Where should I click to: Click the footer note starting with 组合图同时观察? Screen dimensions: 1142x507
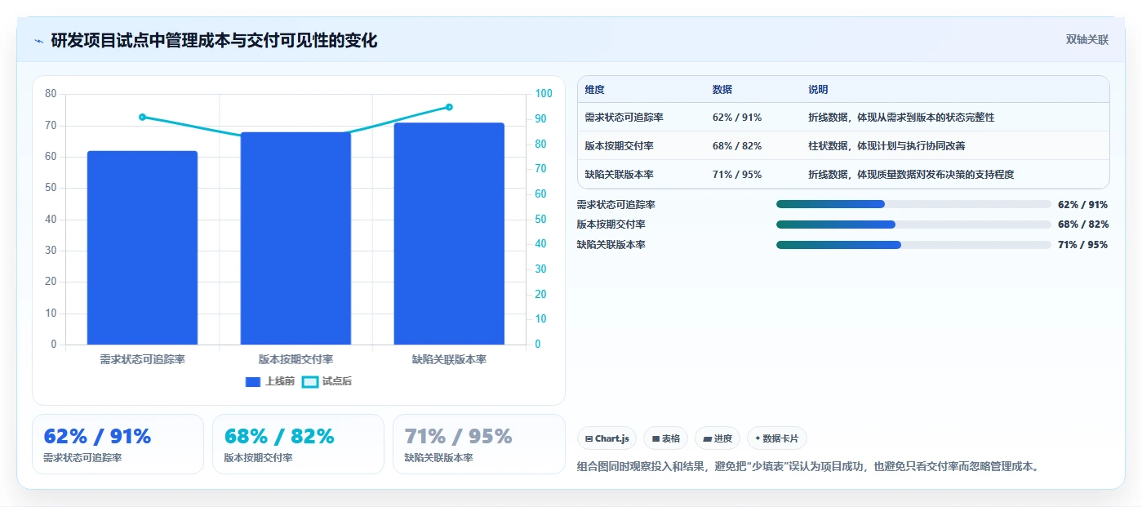tap(808, 467)
